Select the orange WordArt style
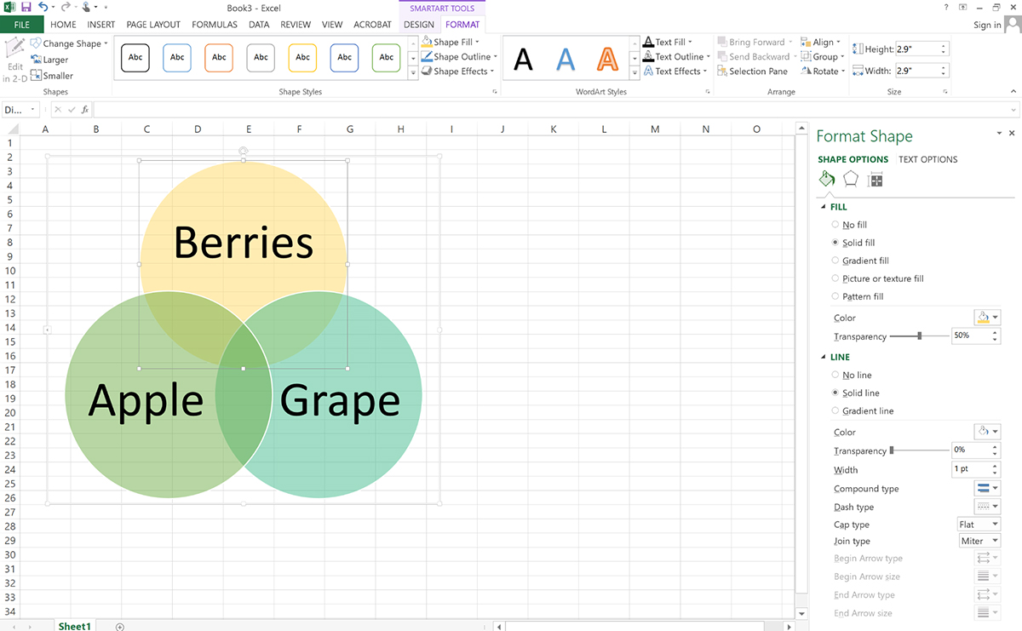 tap(606, 56)
